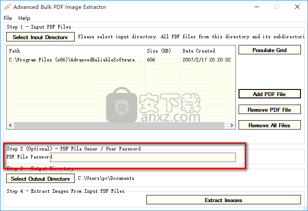Screen dimensions: 308x211
Task: Open the Help menu
Action: point(24,18)
